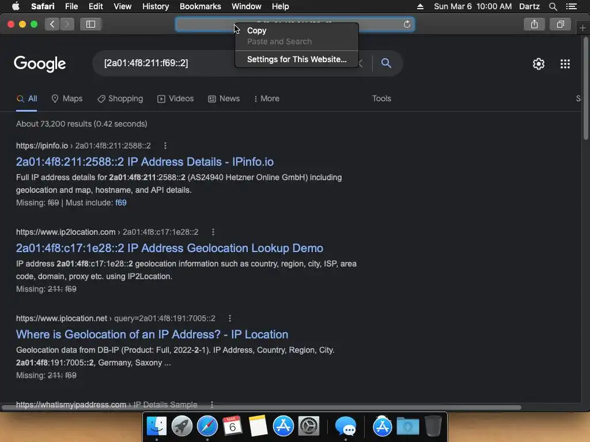Go to Google home via the logo
Viewport: 590px width, 442px height.
(x=40, y=64)
